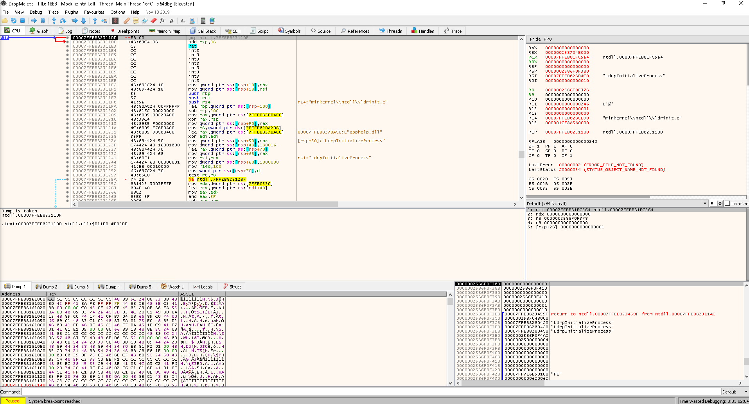The width and height of the screenshot is (749, 404).
Task: Open the Options menu
Action: coord(118,12)
